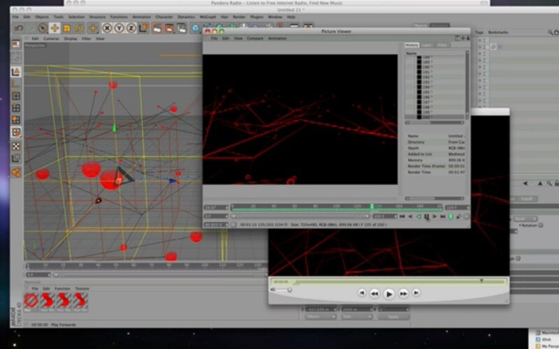Image resolution: width=559 pixels, height=349 pixels.
Task: Click the Apply button in coordinates panel
Action: (x=393, y=317)
